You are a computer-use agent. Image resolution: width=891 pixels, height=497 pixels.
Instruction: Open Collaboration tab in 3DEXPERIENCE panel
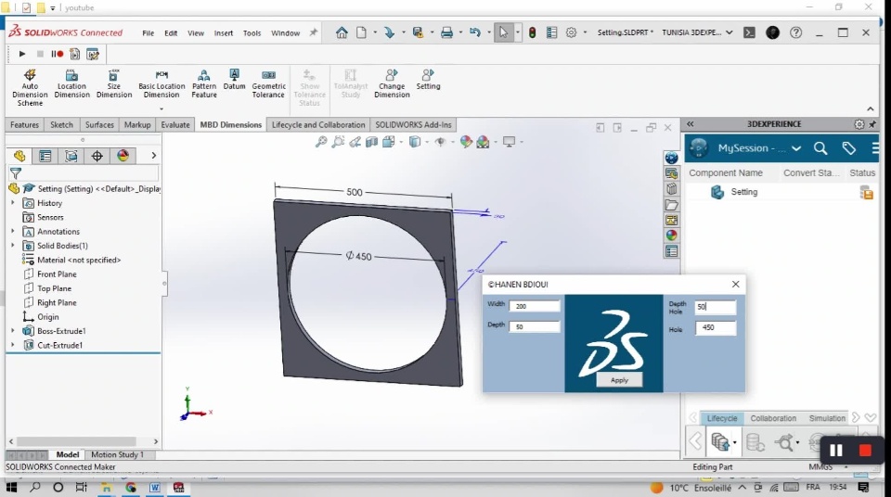pos(773,418)
